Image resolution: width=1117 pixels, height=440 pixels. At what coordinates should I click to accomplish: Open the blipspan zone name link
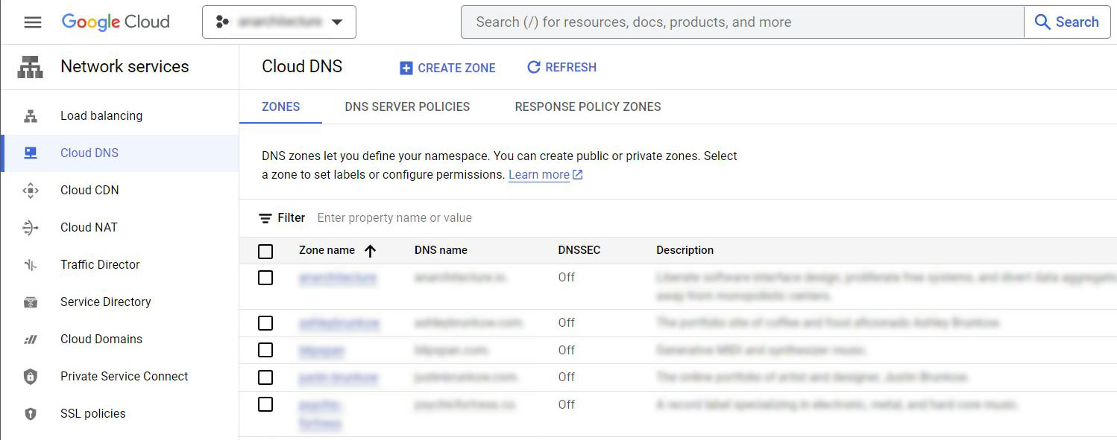click(322, 350)
